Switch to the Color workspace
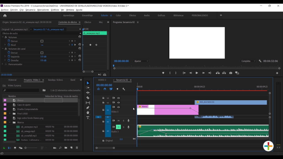This screenshot has height=159, width=283. [x=118, y=15]
